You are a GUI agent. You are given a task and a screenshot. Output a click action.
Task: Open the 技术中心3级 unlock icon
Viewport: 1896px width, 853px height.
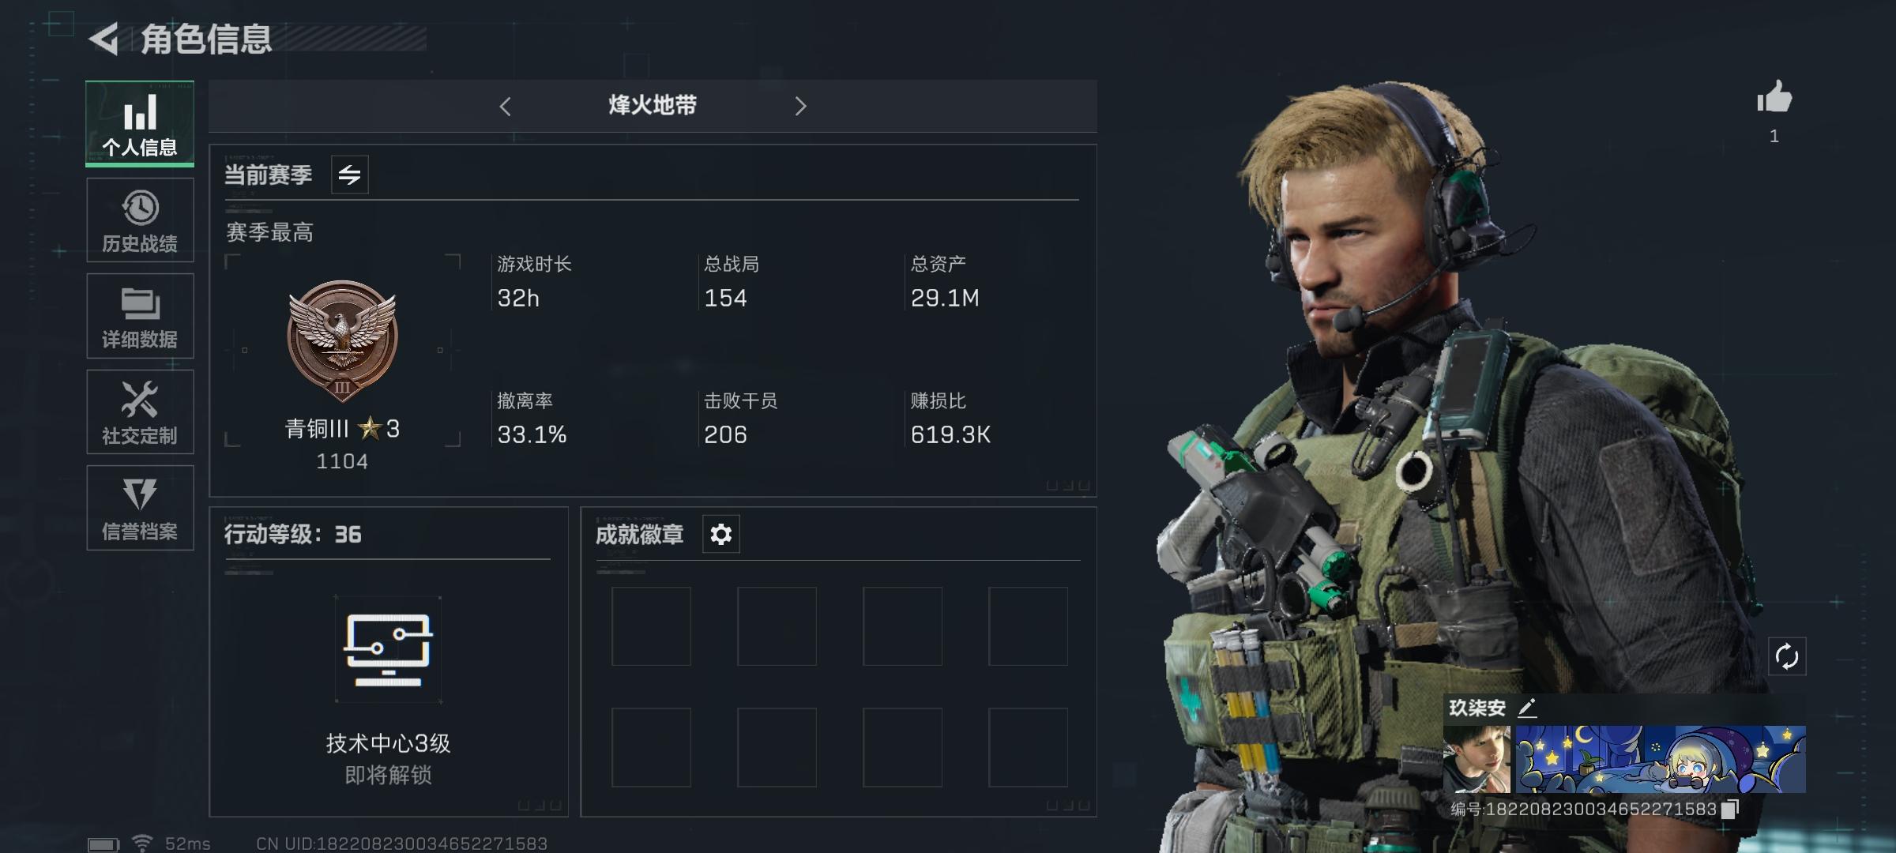click(x=388, y=650)
